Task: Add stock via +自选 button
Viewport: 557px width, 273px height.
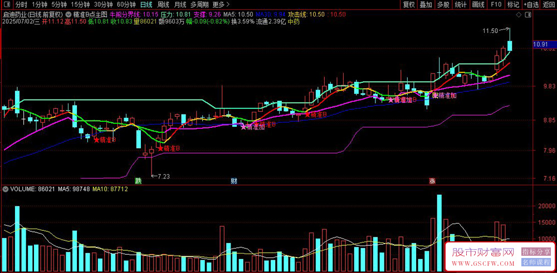Action: point(531,4)
